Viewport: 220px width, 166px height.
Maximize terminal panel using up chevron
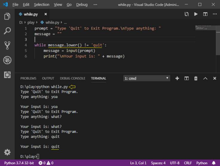coord(205,78)
